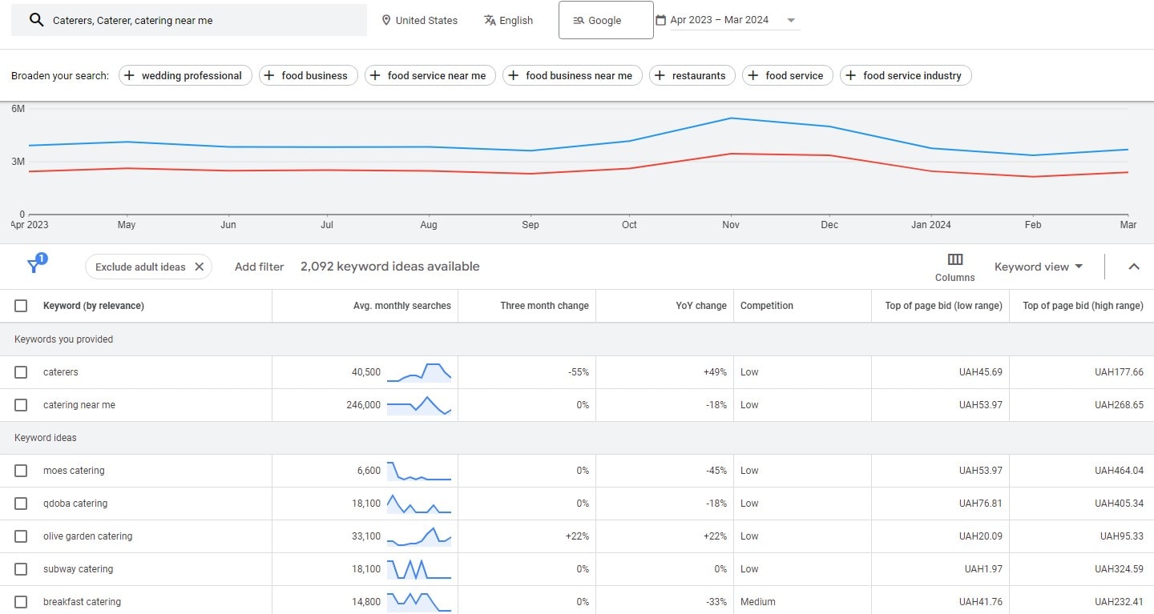Click the olive garden catering trend sparkline
The width and height of the screenshot is (1154, 614).
pos(419,536)
